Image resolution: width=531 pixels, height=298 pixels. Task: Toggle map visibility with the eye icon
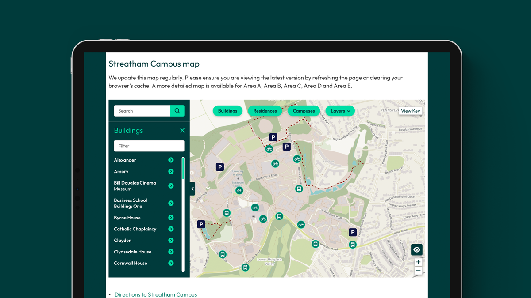point(416,250)
